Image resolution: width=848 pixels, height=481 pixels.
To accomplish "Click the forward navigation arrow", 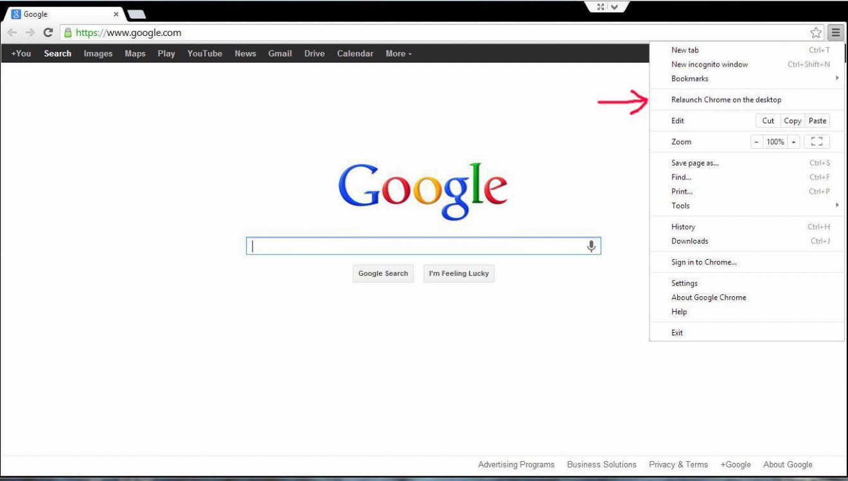I will pos(30,33).
